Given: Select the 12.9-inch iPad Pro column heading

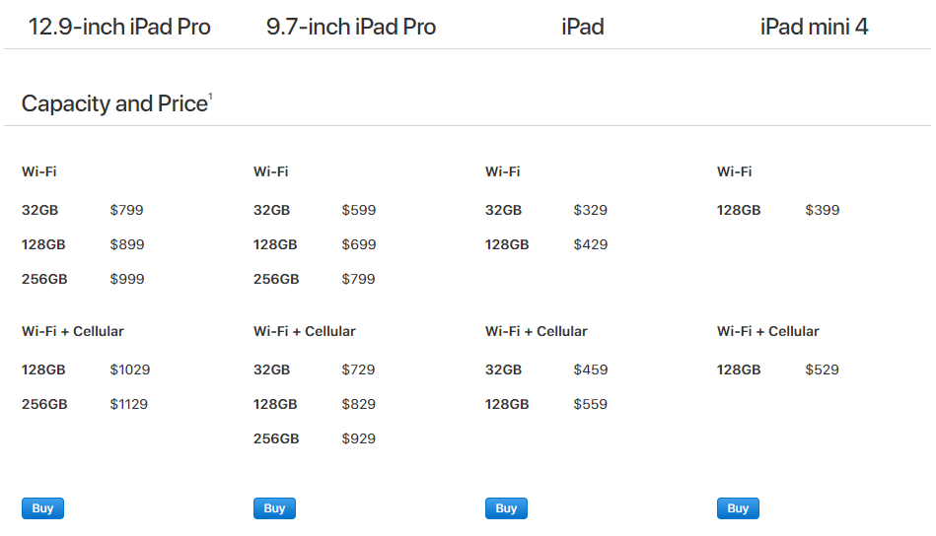Looking at the screenshot, I should (x=119, y=27).
